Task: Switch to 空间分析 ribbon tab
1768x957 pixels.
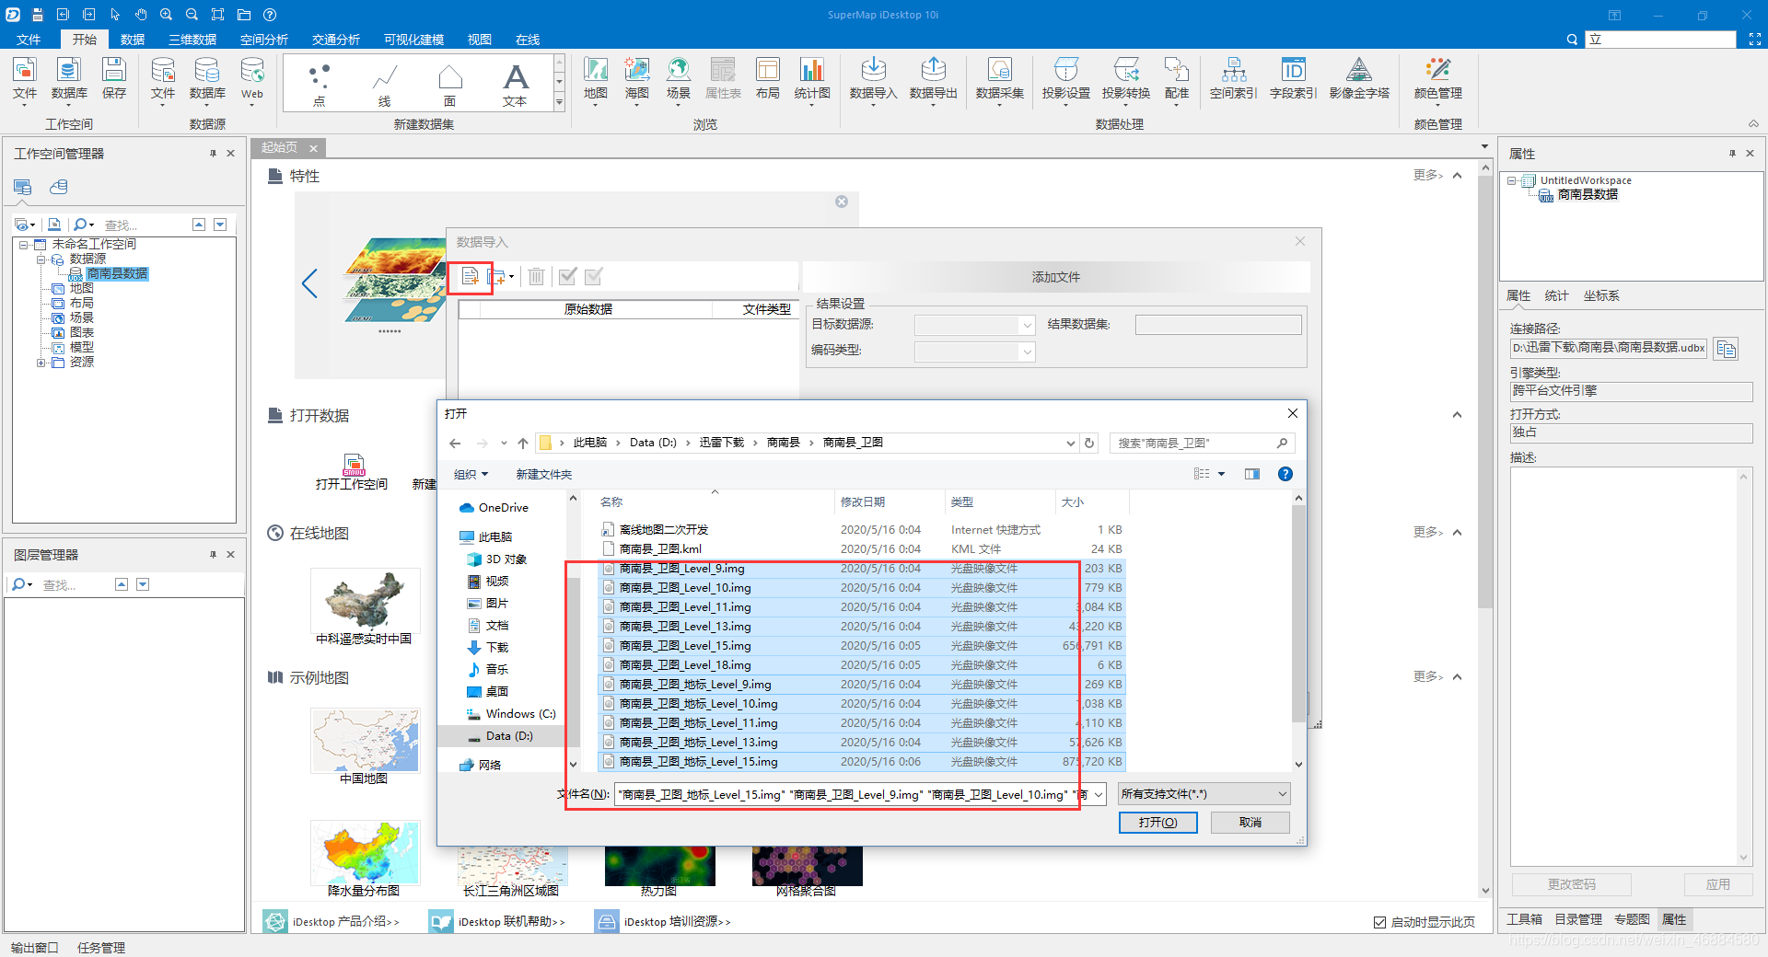Action: point(264,40)
